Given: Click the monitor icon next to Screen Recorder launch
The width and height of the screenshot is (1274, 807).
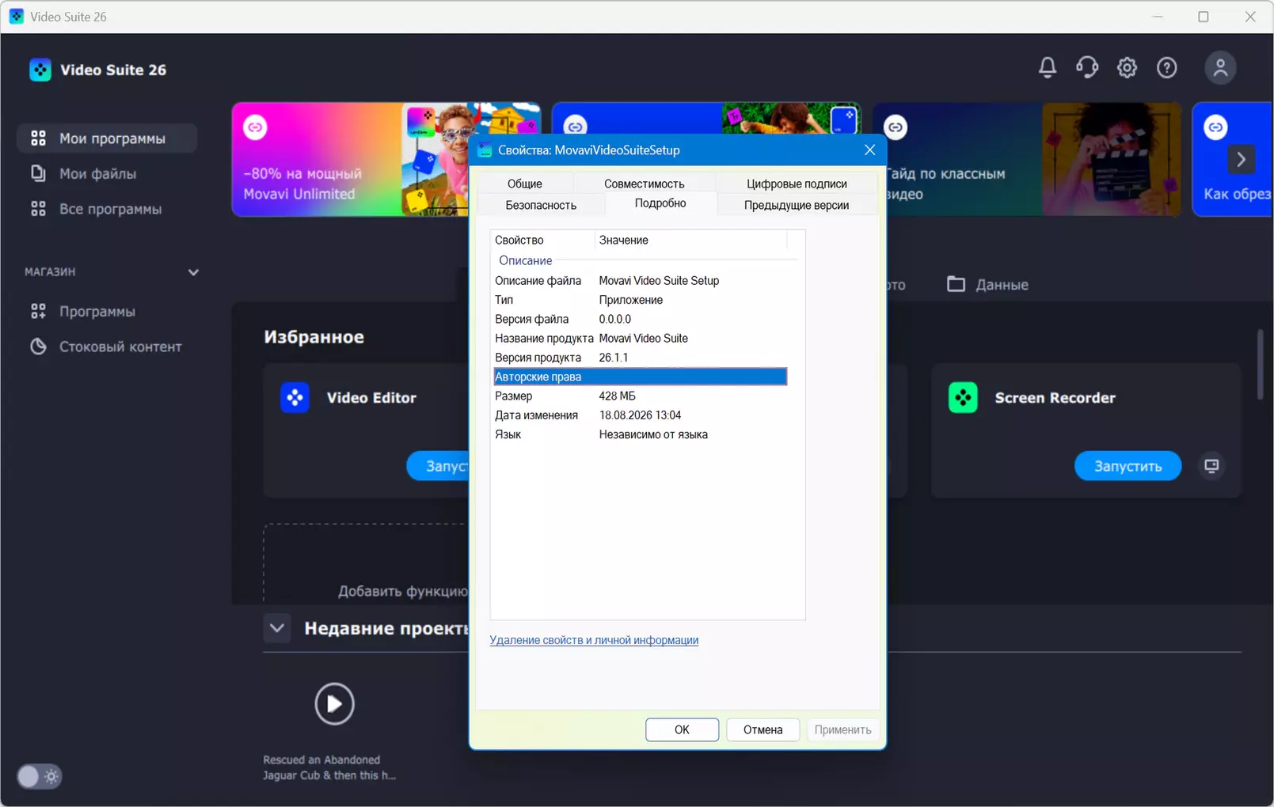Looking at the screenshot, I should click(1211, 466).
